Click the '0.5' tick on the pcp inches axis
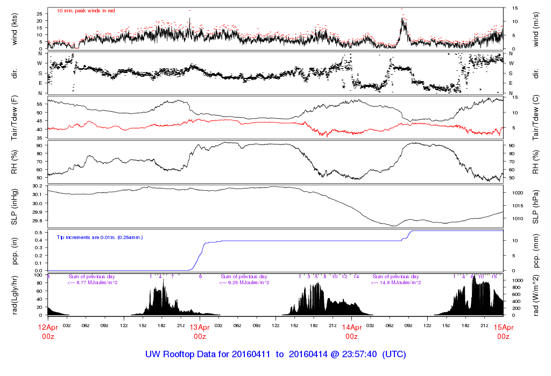551x376 pixels. coord(39,233)
